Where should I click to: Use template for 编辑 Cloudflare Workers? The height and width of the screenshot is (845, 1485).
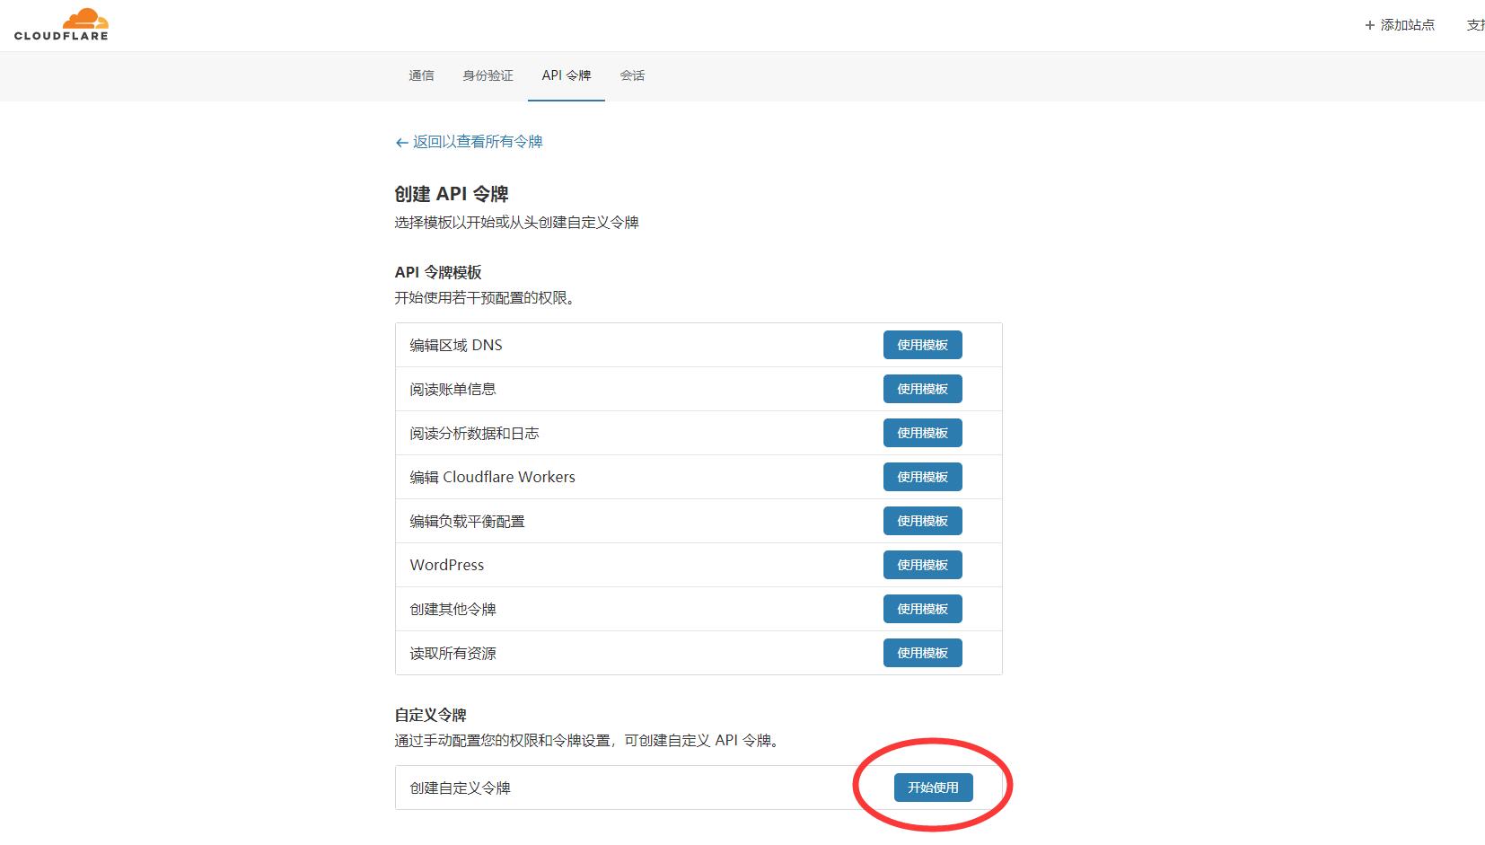(923, 477)
